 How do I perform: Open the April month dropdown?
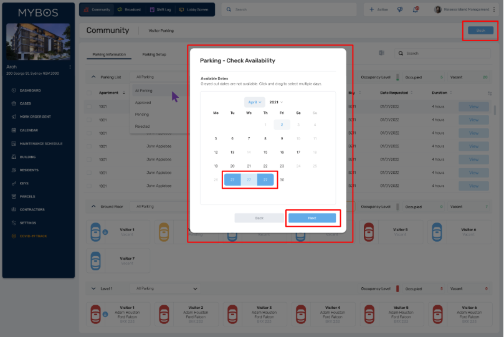(x=254, y=102)
